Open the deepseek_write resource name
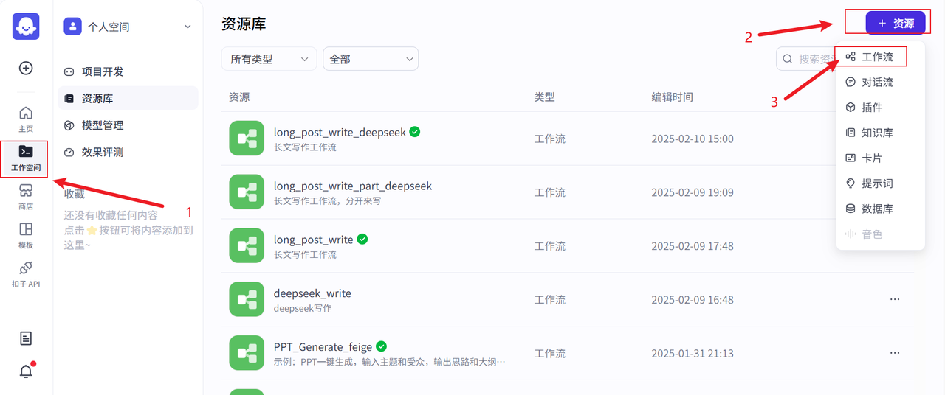The width and height of the screenshot is (945, 395). pyautogui.click(x=312, y=293)
